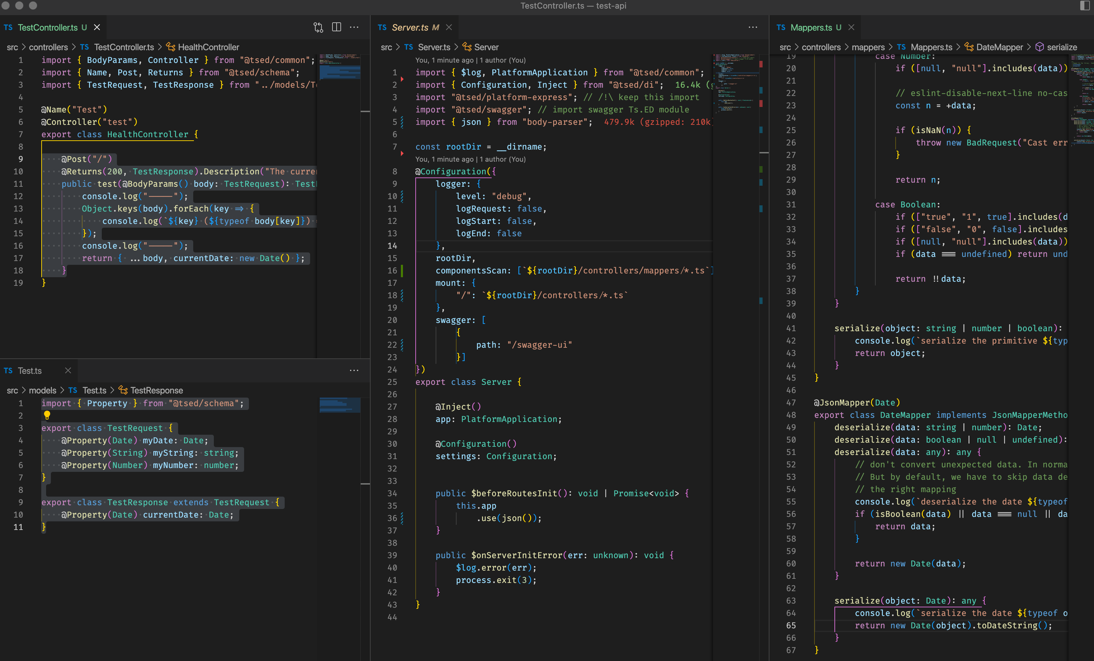Click the TS file icon on TestController.ts tab
This screenshot has width=1094, height=661.
pyautogui.click(x=8, y=28)
